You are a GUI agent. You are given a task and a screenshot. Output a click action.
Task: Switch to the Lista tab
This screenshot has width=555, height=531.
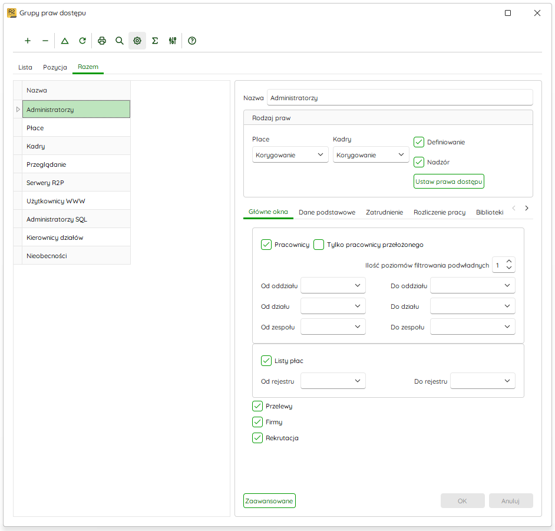pyautogui.click(x=25, y=67)
